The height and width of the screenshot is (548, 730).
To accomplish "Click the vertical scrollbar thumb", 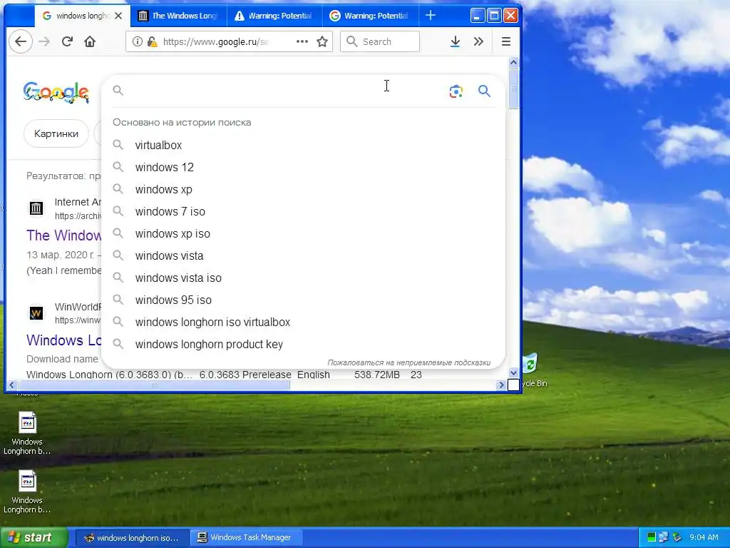I will pos(513,88).
